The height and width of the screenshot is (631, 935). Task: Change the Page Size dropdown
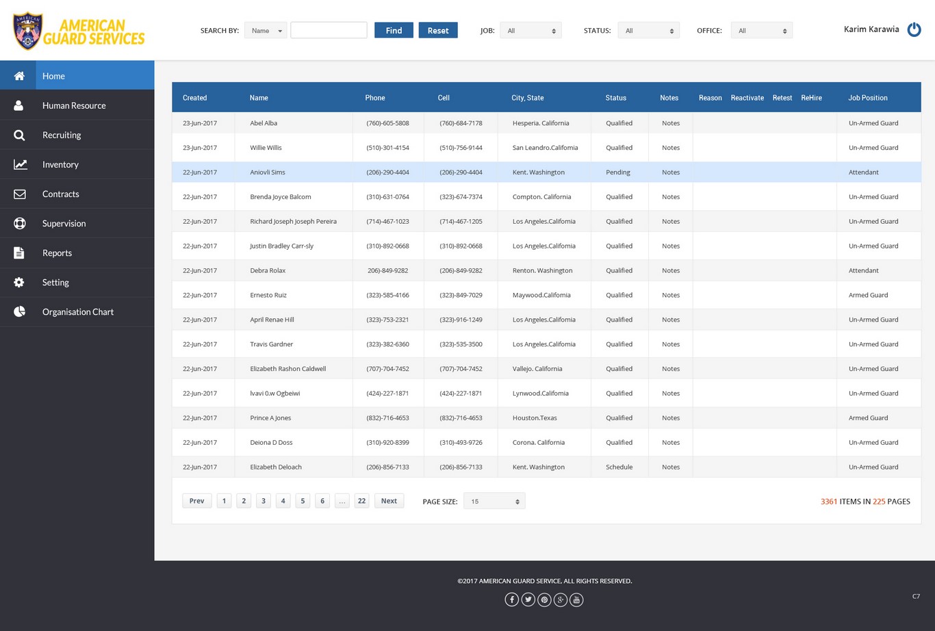[x=494, y=501]
